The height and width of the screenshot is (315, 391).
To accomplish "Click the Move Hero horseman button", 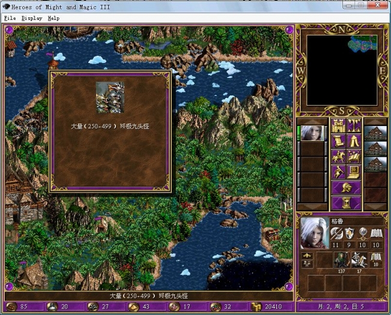I will pos(338,157).
